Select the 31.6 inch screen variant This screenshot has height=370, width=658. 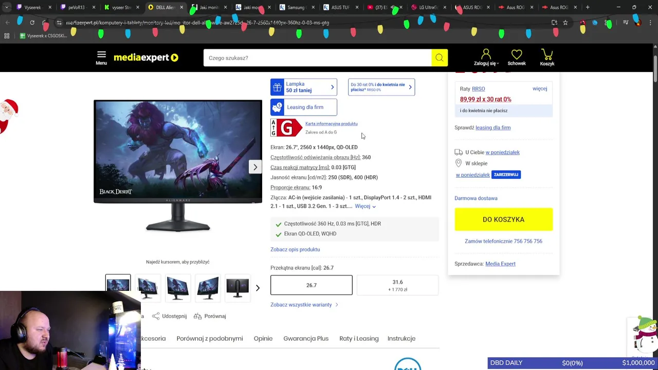397,285
